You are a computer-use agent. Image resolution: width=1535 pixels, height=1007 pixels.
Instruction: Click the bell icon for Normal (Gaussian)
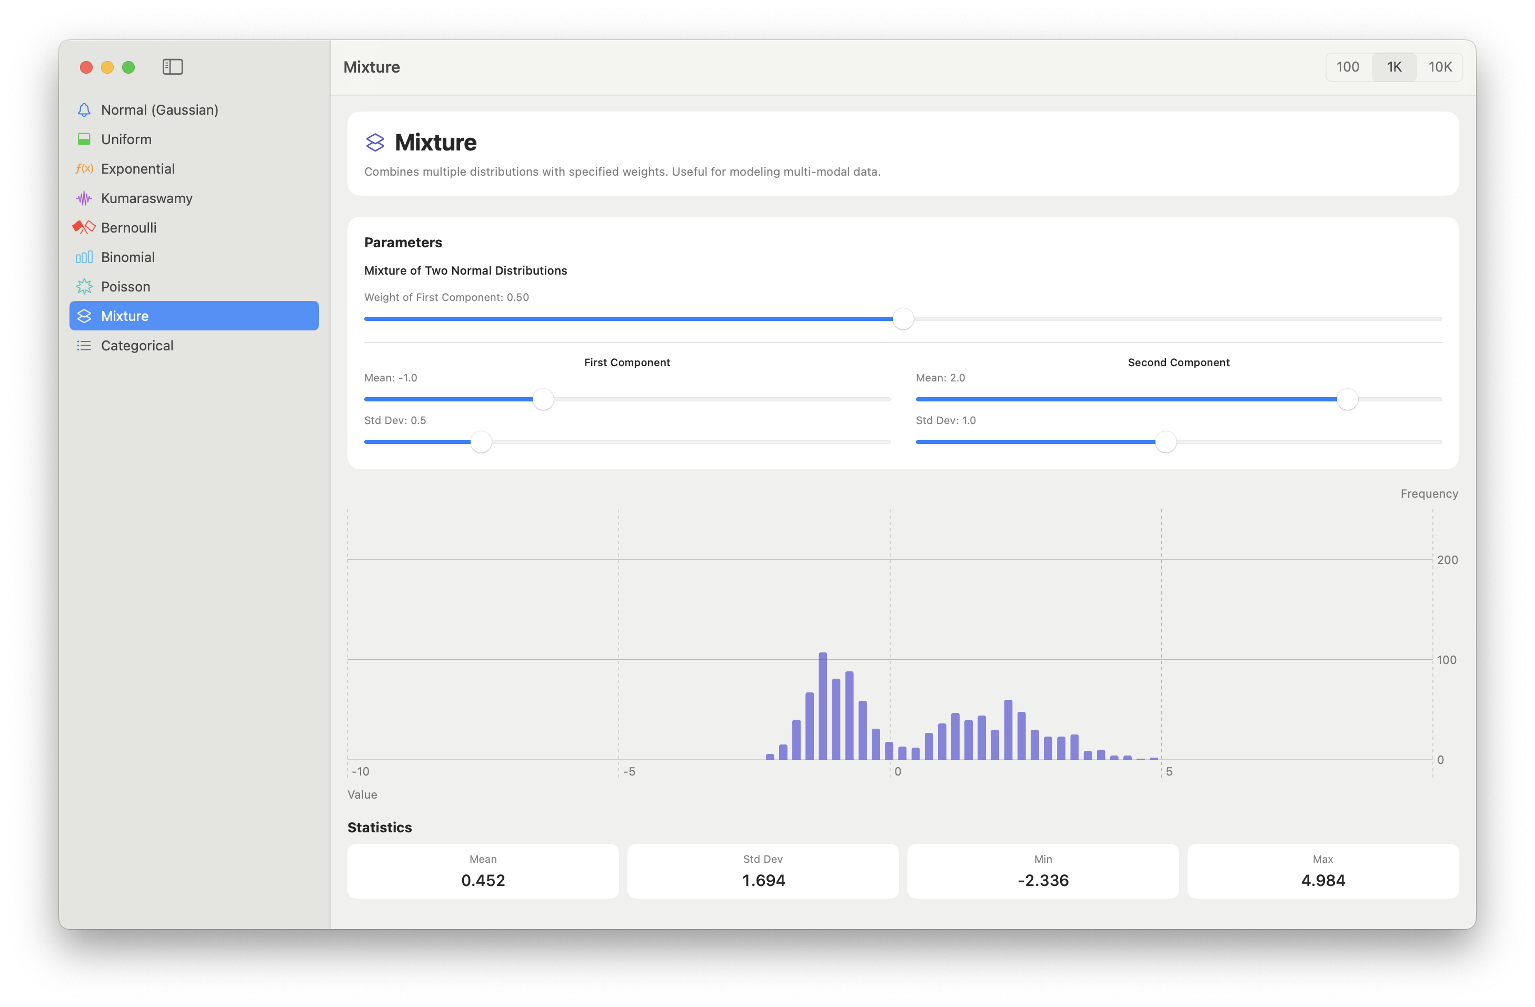84,110
